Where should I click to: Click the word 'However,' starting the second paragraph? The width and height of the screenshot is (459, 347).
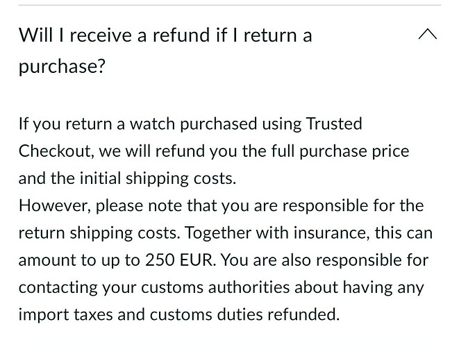coord(55,205)
